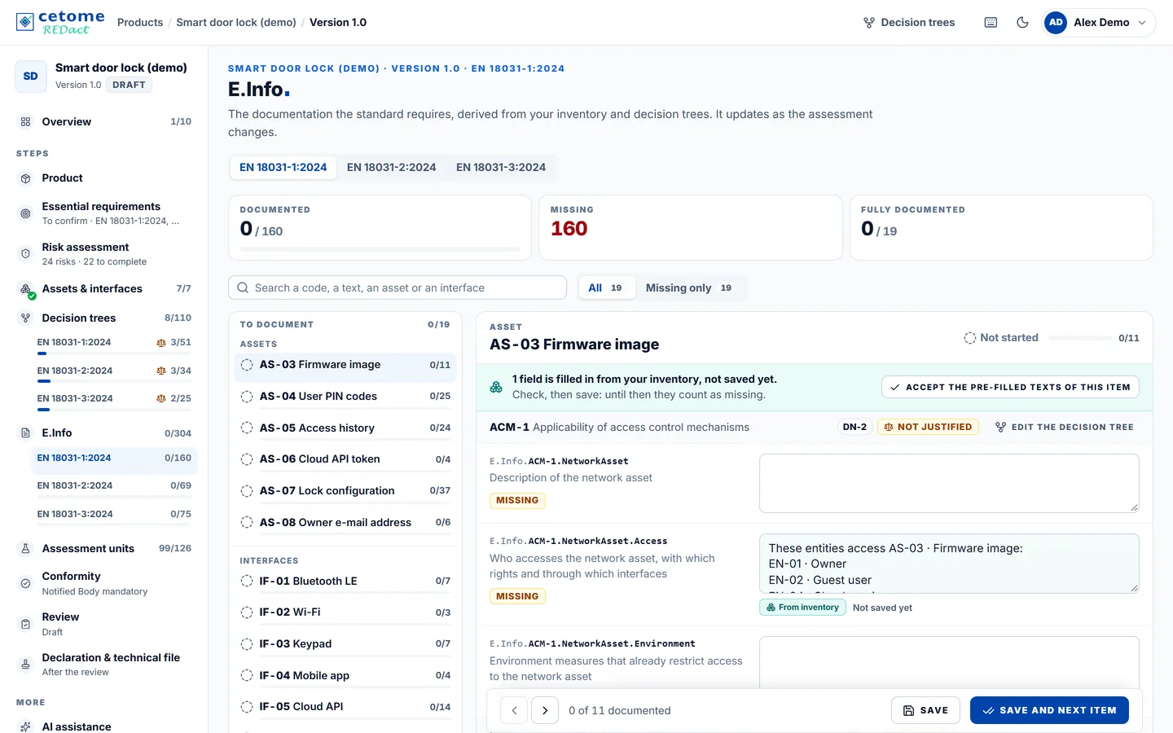Go to Products breadcrumb
The width and height of the screenshot is (1173, 733).
pos(140,22)
